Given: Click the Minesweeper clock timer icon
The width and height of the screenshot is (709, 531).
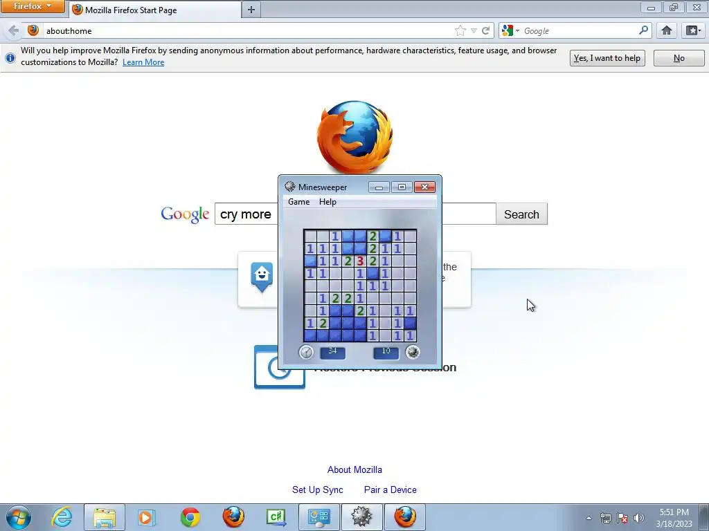Looking at the screenshot, I should pos(306,352).
